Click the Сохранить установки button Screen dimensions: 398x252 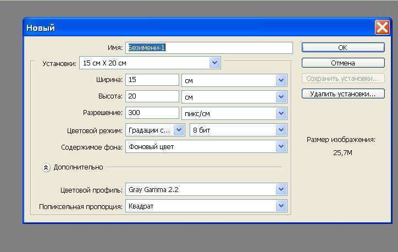tap(342, 79)
